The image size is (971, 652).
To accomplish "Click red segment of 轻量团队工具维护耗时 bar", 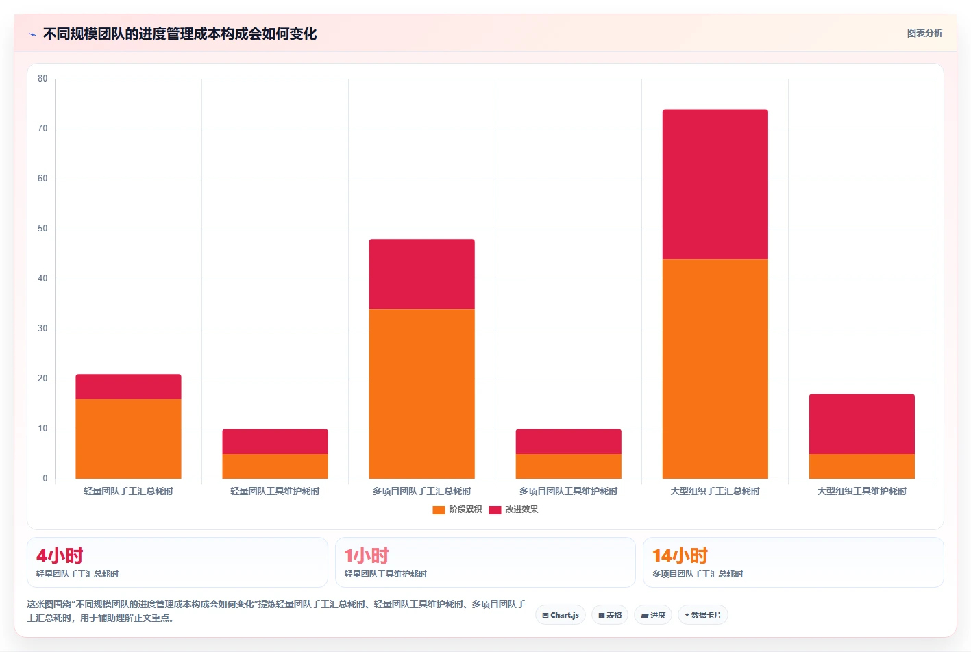I will click(x=275, y=442).
